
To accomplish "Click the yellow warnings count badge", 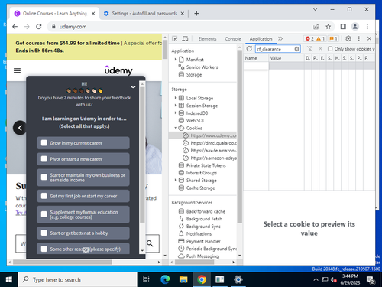I will click(320, 38).
